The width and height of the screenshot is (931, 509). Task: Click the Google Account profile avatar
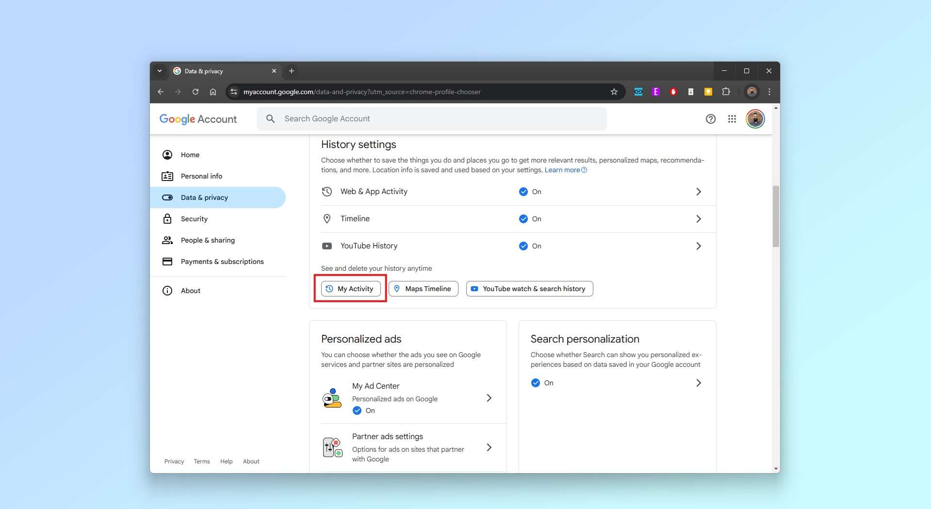(x=755, y=119)
